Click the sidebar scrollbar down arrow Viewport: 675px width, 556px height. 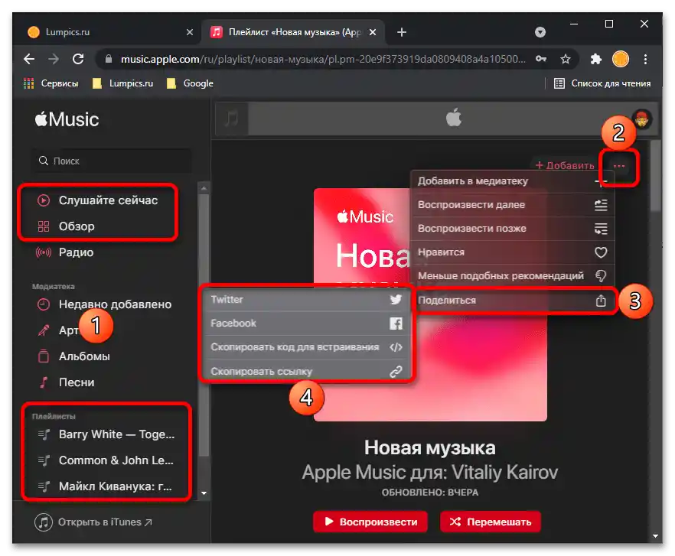(204, 493)
